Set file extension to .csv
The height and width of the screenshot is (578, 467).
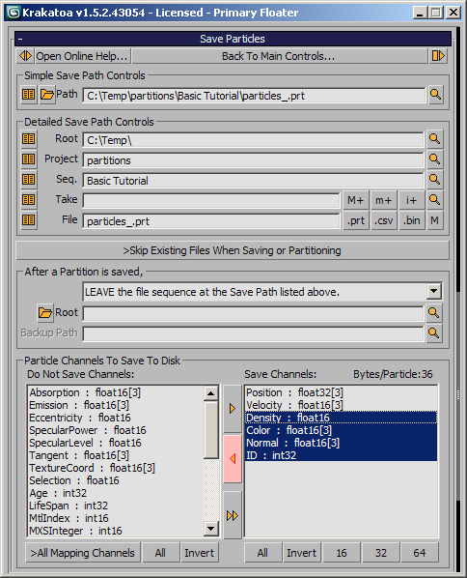pyautogui.click(x=383, y=220)
